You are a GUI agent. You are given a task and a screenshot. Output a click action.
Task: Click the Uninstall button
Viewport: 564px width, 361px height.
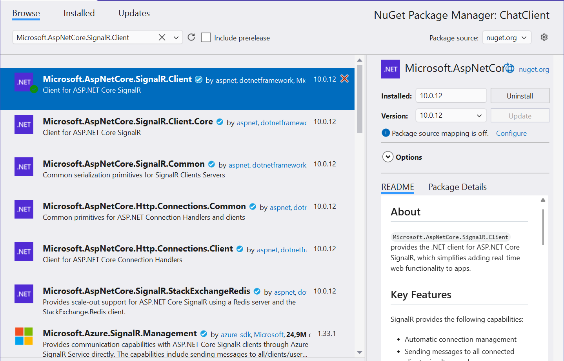pos(520,96)
